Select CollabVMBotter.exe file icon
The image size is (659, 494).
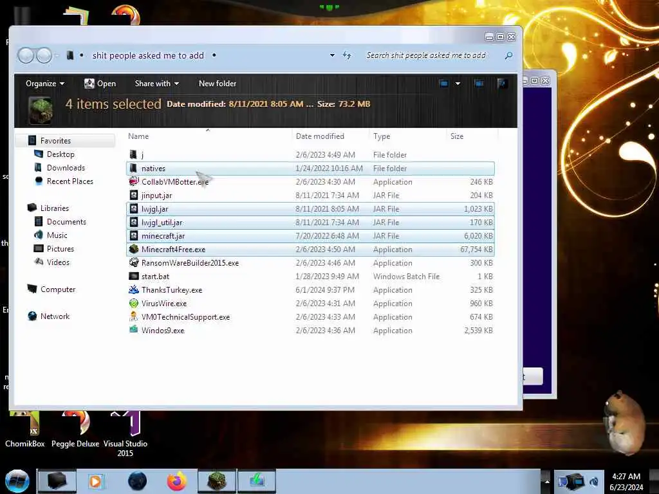tap(134, 182)
